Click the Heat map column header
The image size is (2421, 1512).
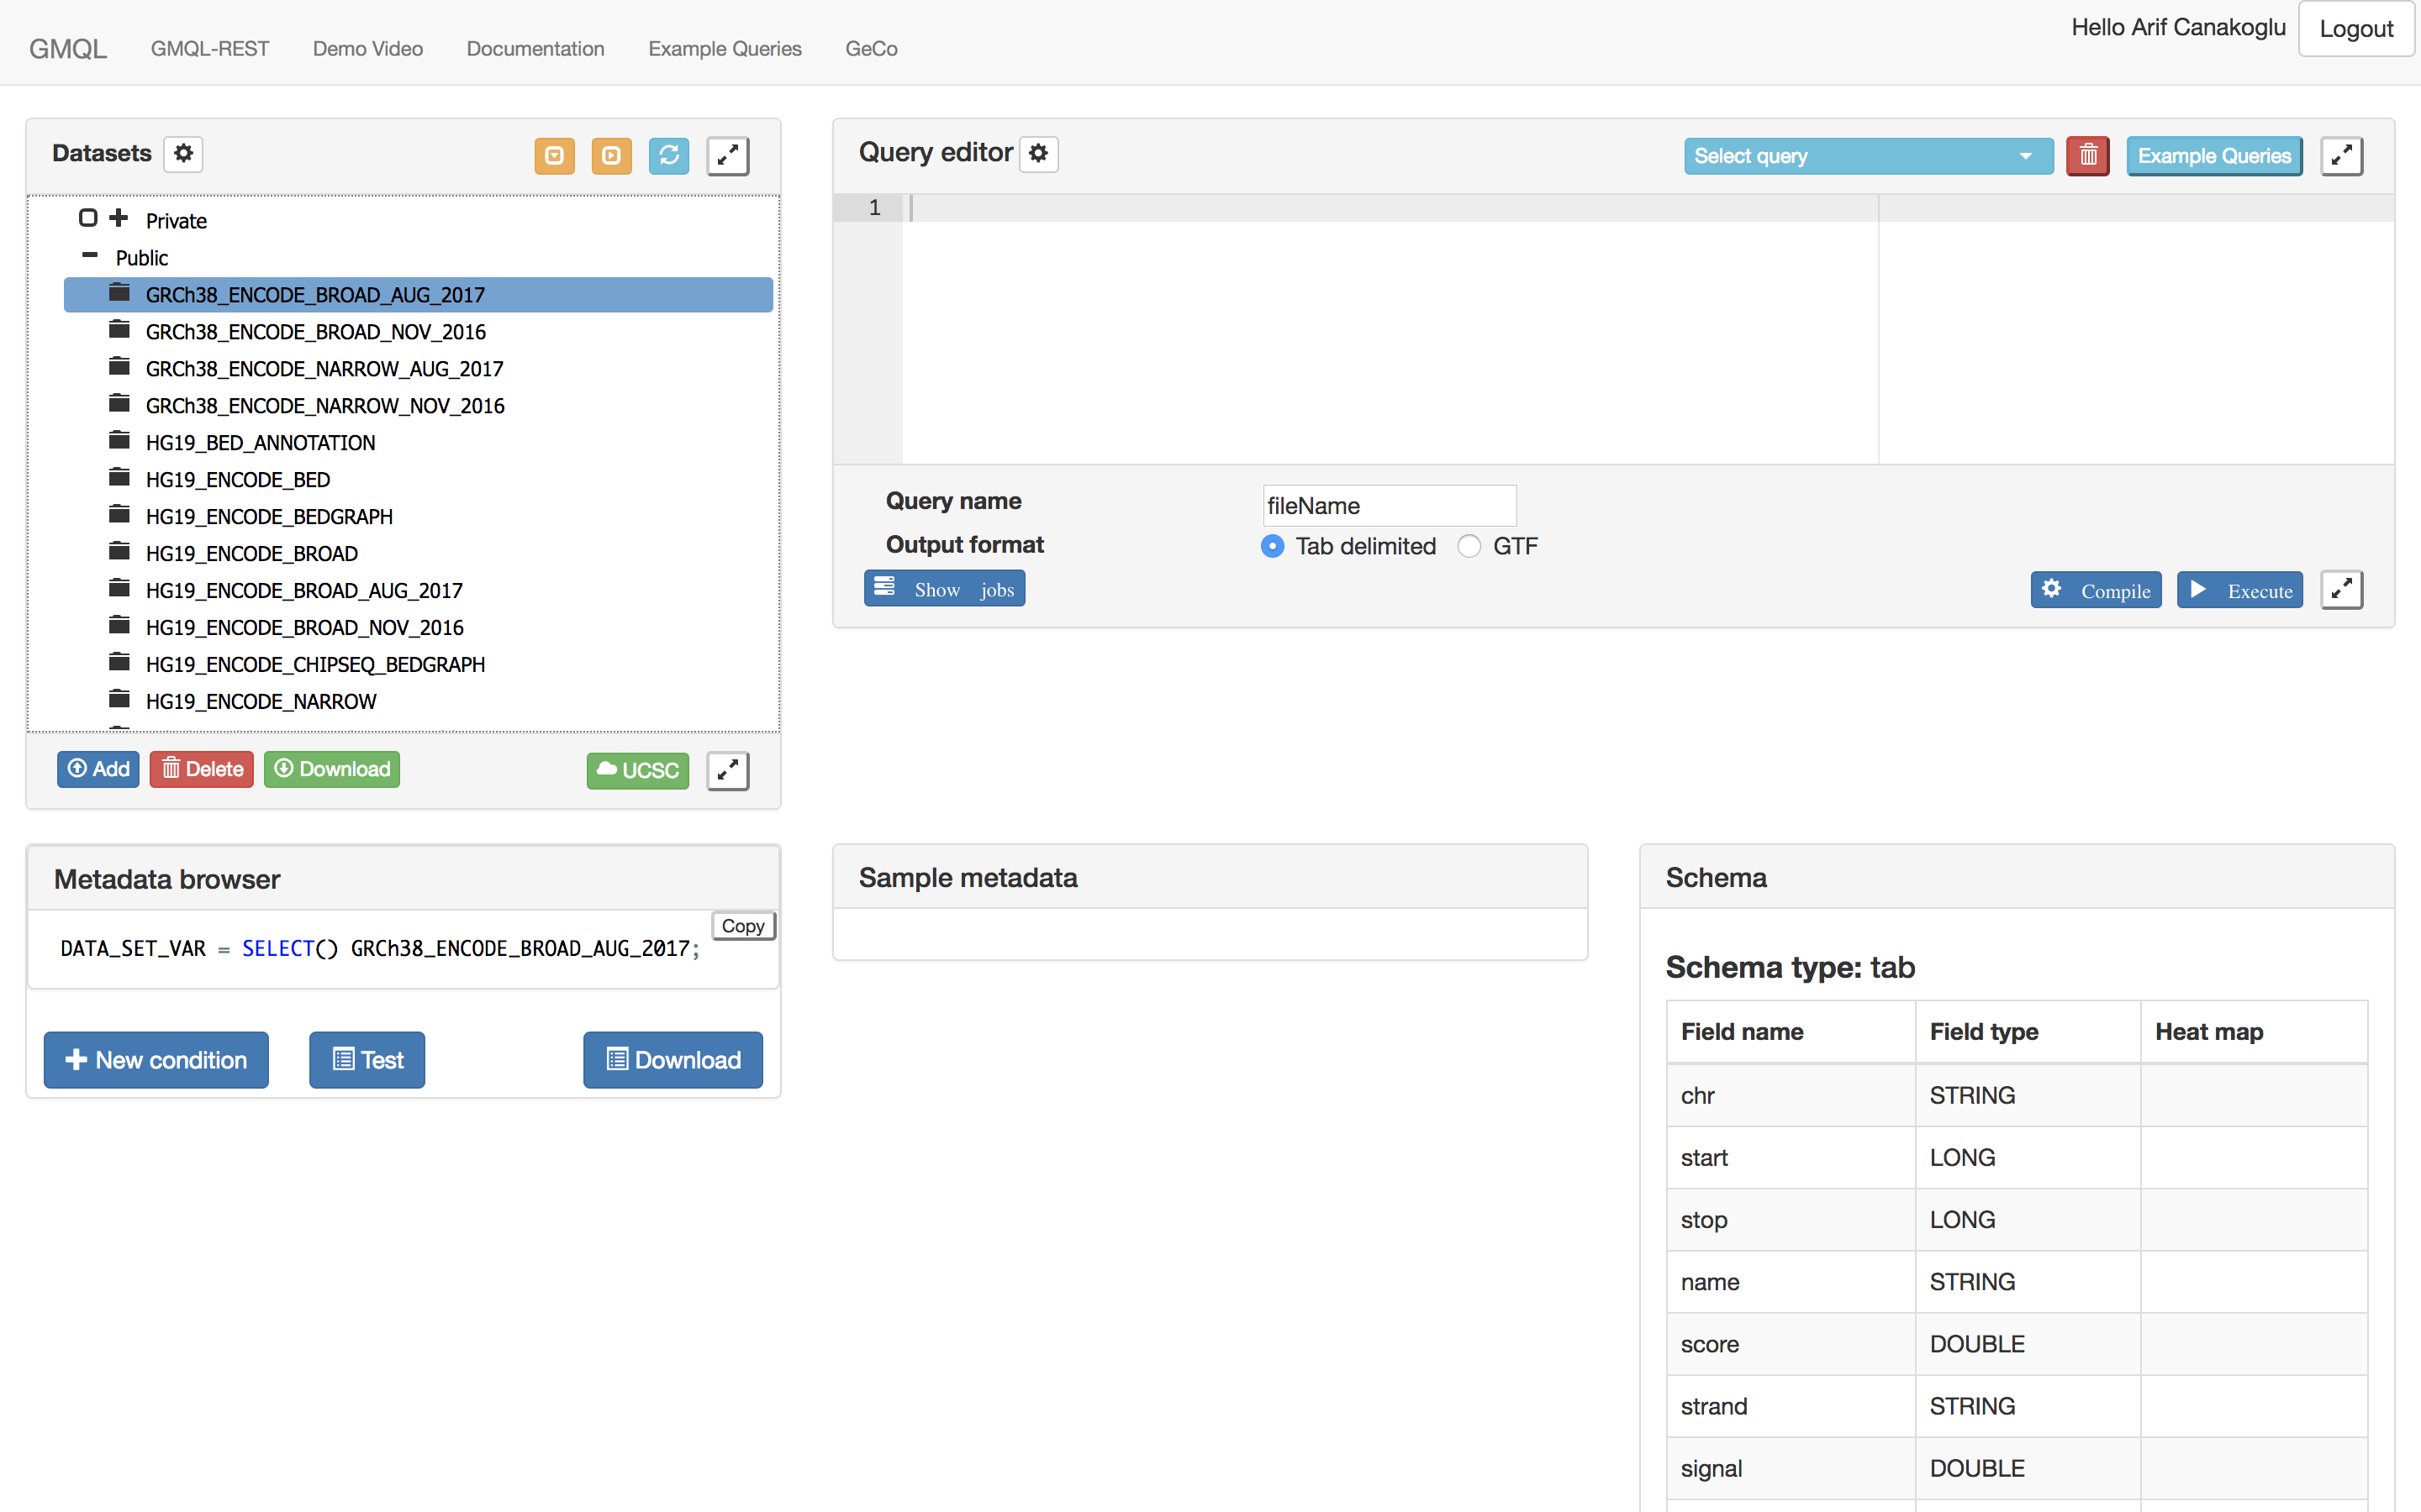pos(2254,1032)
